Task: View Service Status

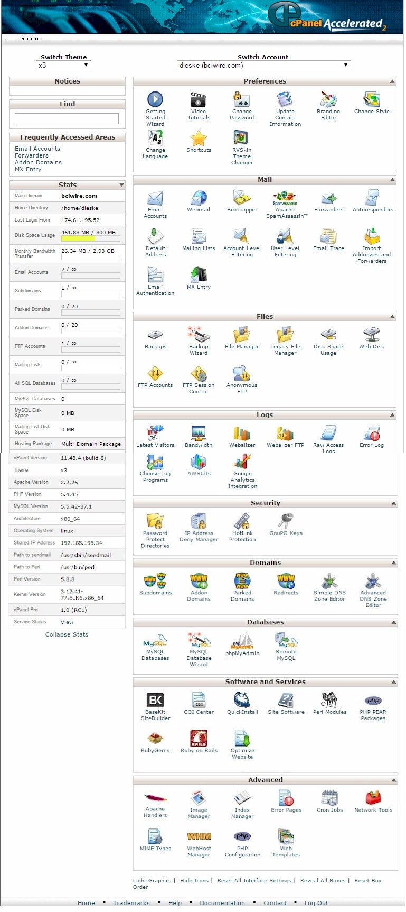Action: (x=67, y=622)
